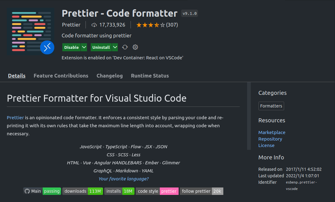This screenshot has width=335, height=202.
Task: Open the Repository resource link
Action: tap(270, 139)
